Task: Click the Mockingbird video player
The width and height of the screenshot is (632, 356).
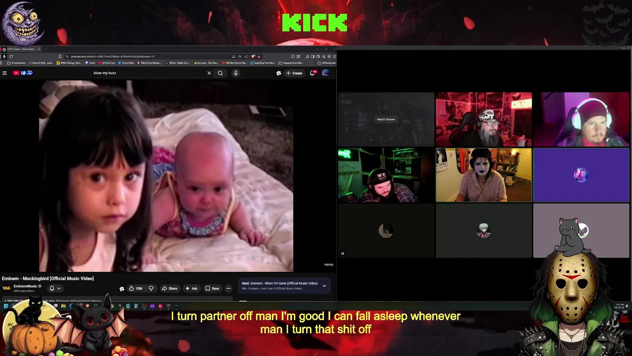Action: pos(166,176)
